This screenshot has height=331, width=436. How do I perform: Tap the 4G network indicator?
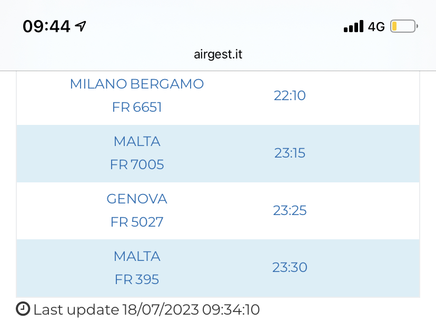coord(376,26)
